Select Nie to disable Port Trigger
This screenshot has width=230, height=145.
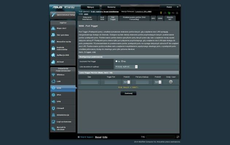pos(122,61)
